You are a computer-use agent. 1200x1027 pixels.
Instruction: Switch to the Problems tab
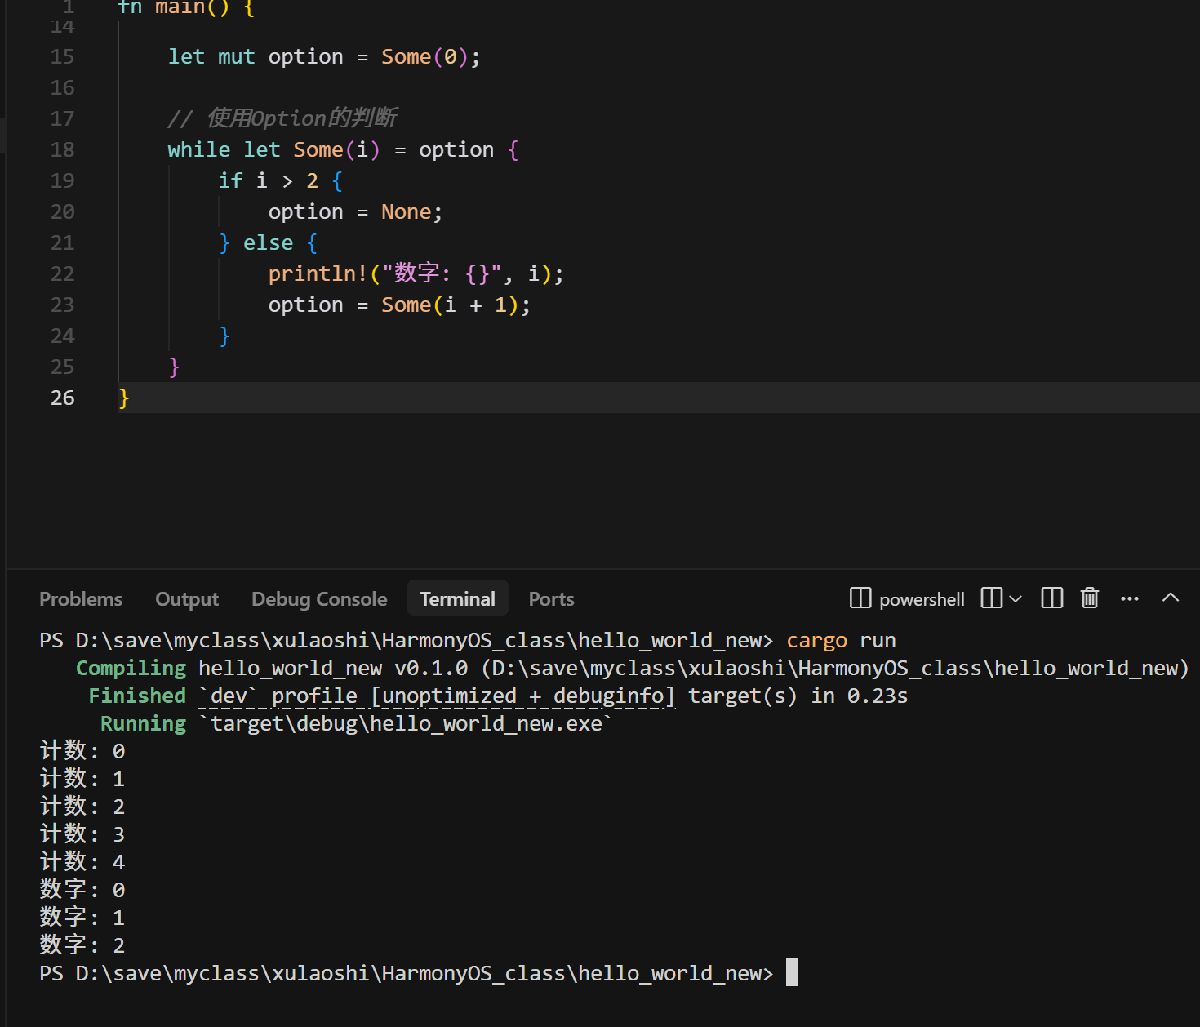point(81,599)
